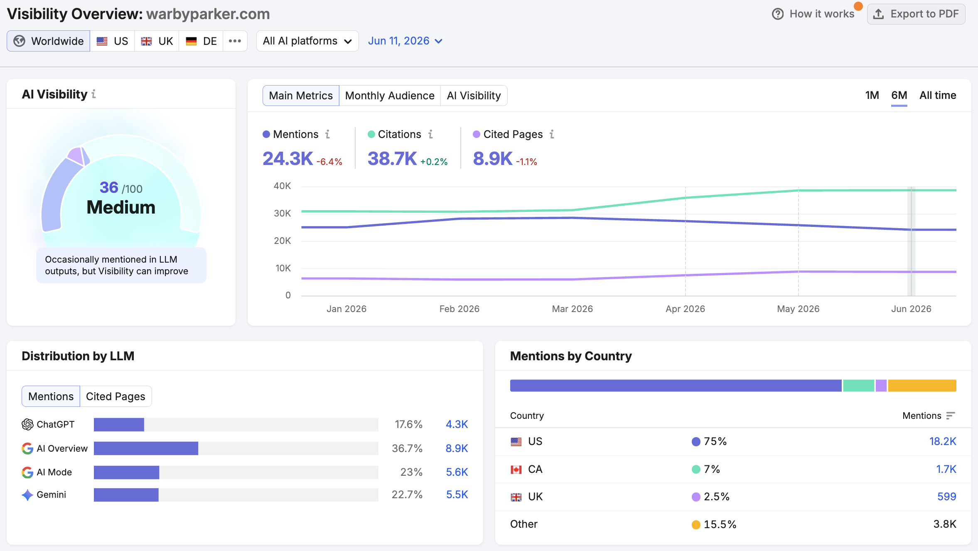Click the green CA segment of country bar
This screenshot has width=978, height=551.
pos(858,386)
